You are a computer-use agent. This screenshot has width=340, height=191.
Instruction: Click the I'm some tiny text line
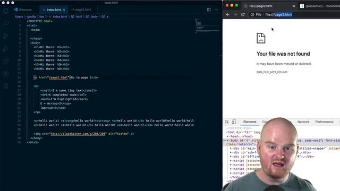69,91
